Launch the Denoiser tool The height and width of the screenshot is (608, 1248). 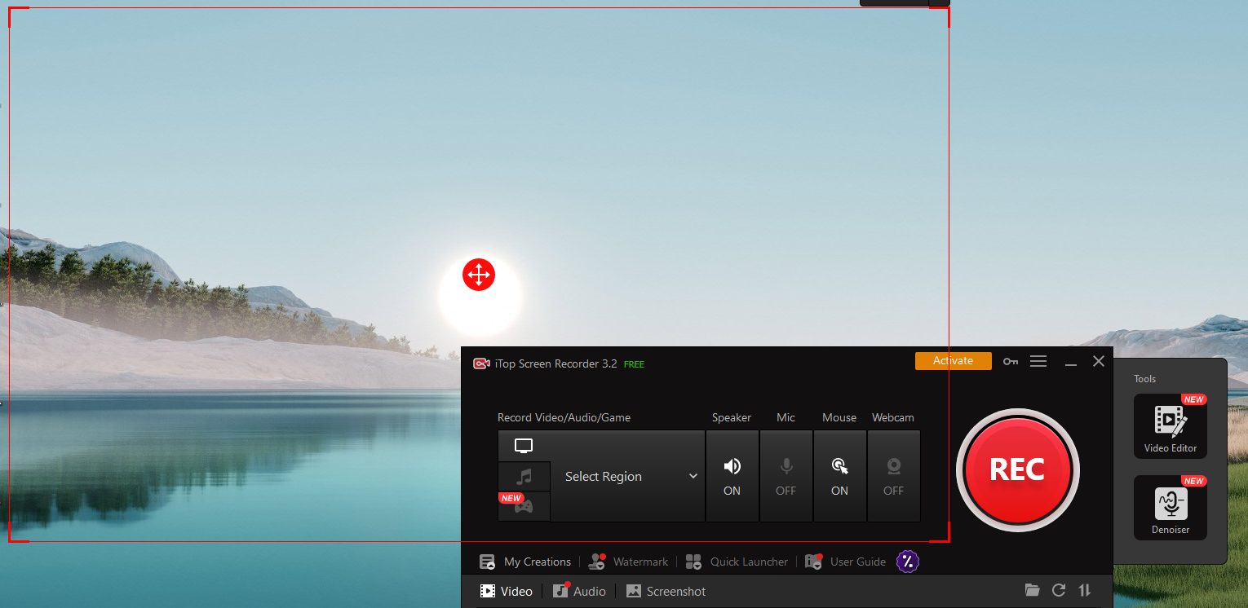click(1170, 508)
